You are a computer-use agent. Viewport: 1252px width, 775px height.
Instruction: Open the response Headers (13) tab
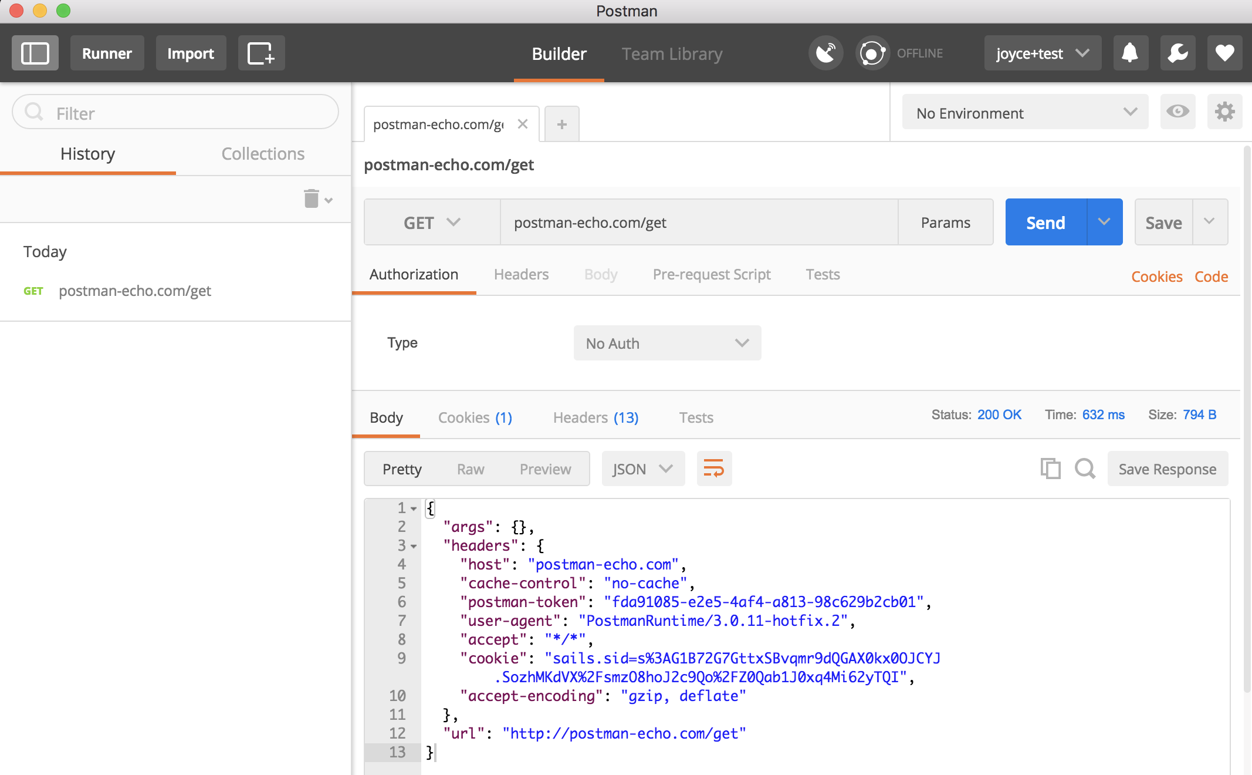point(595,417)
